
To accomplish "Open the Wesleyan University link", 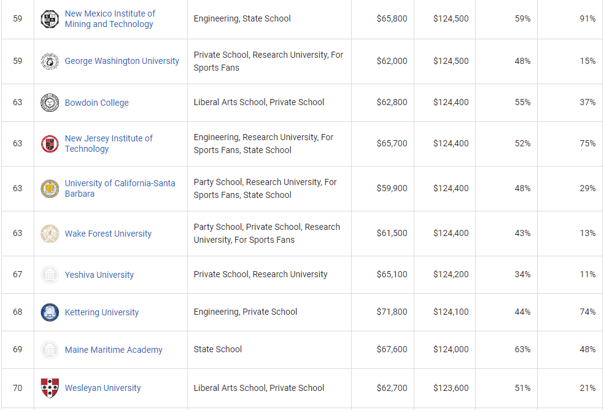I will (103, 388).
